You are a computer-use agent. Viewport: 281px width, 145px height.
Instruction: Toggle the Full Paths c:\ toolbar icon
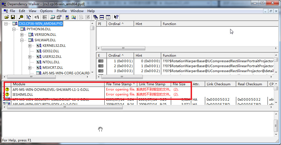(37, 17)
